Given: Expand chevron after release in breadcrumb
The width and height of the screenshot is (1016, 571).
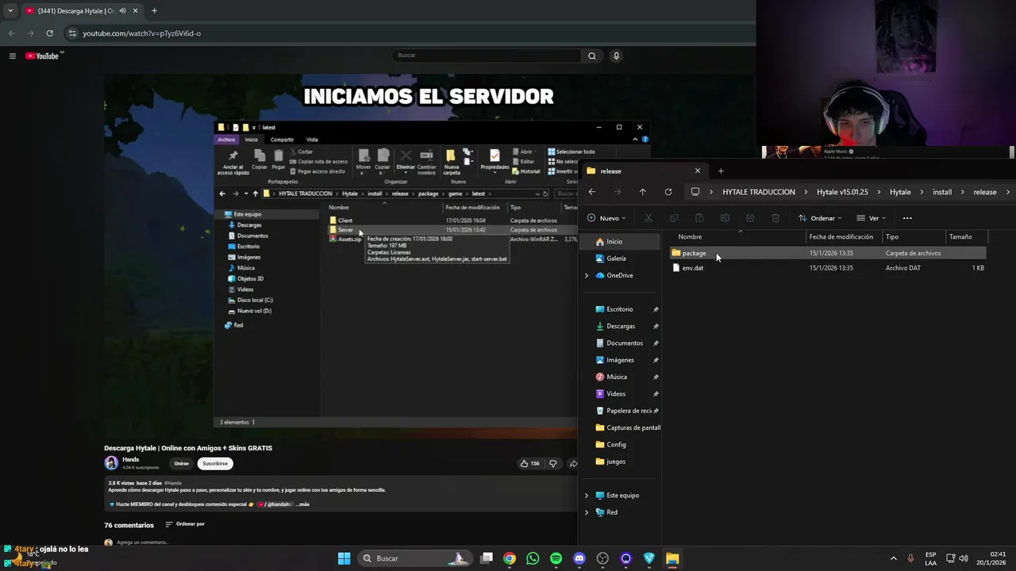Looking at the screenshot, I should [1008, 192].
